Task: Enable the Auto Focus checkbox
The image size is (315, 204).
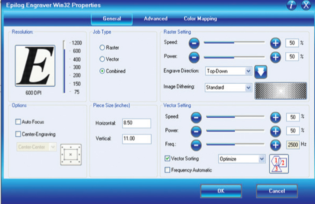Action: [18, 122]
